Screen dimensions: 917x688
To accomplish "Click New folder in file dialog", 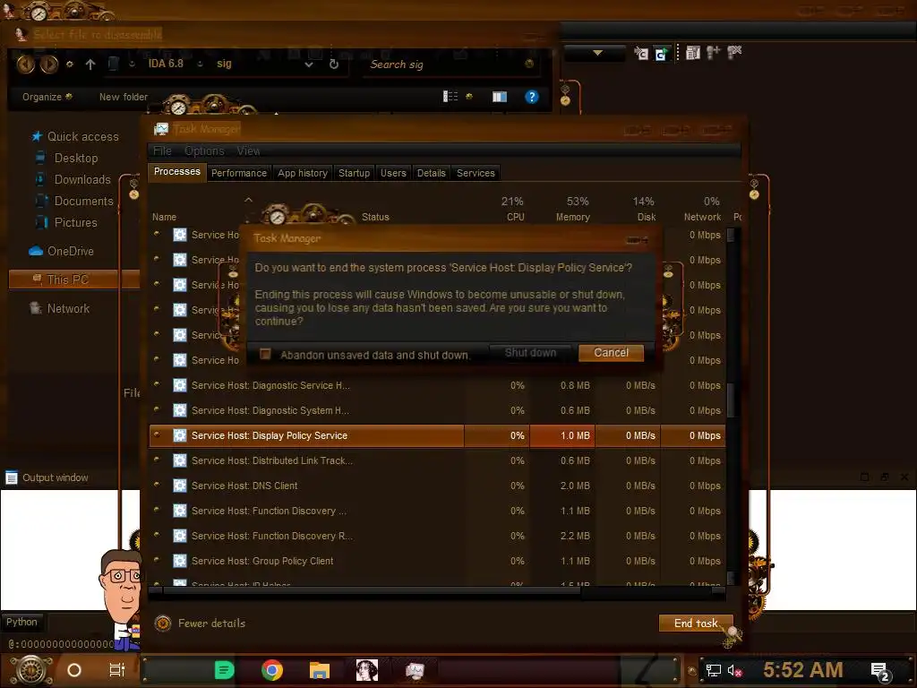I will (124, 97).
